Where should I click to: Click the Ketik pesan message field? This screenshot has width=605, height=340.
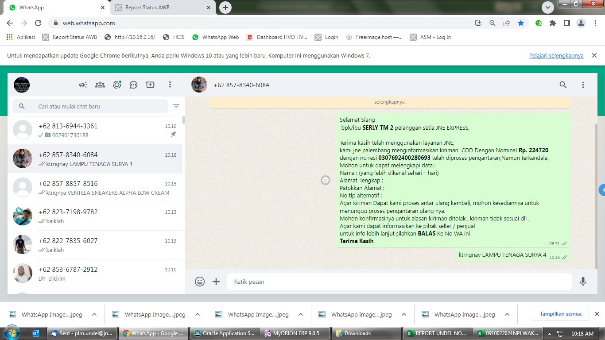click(x=399, y=282)
